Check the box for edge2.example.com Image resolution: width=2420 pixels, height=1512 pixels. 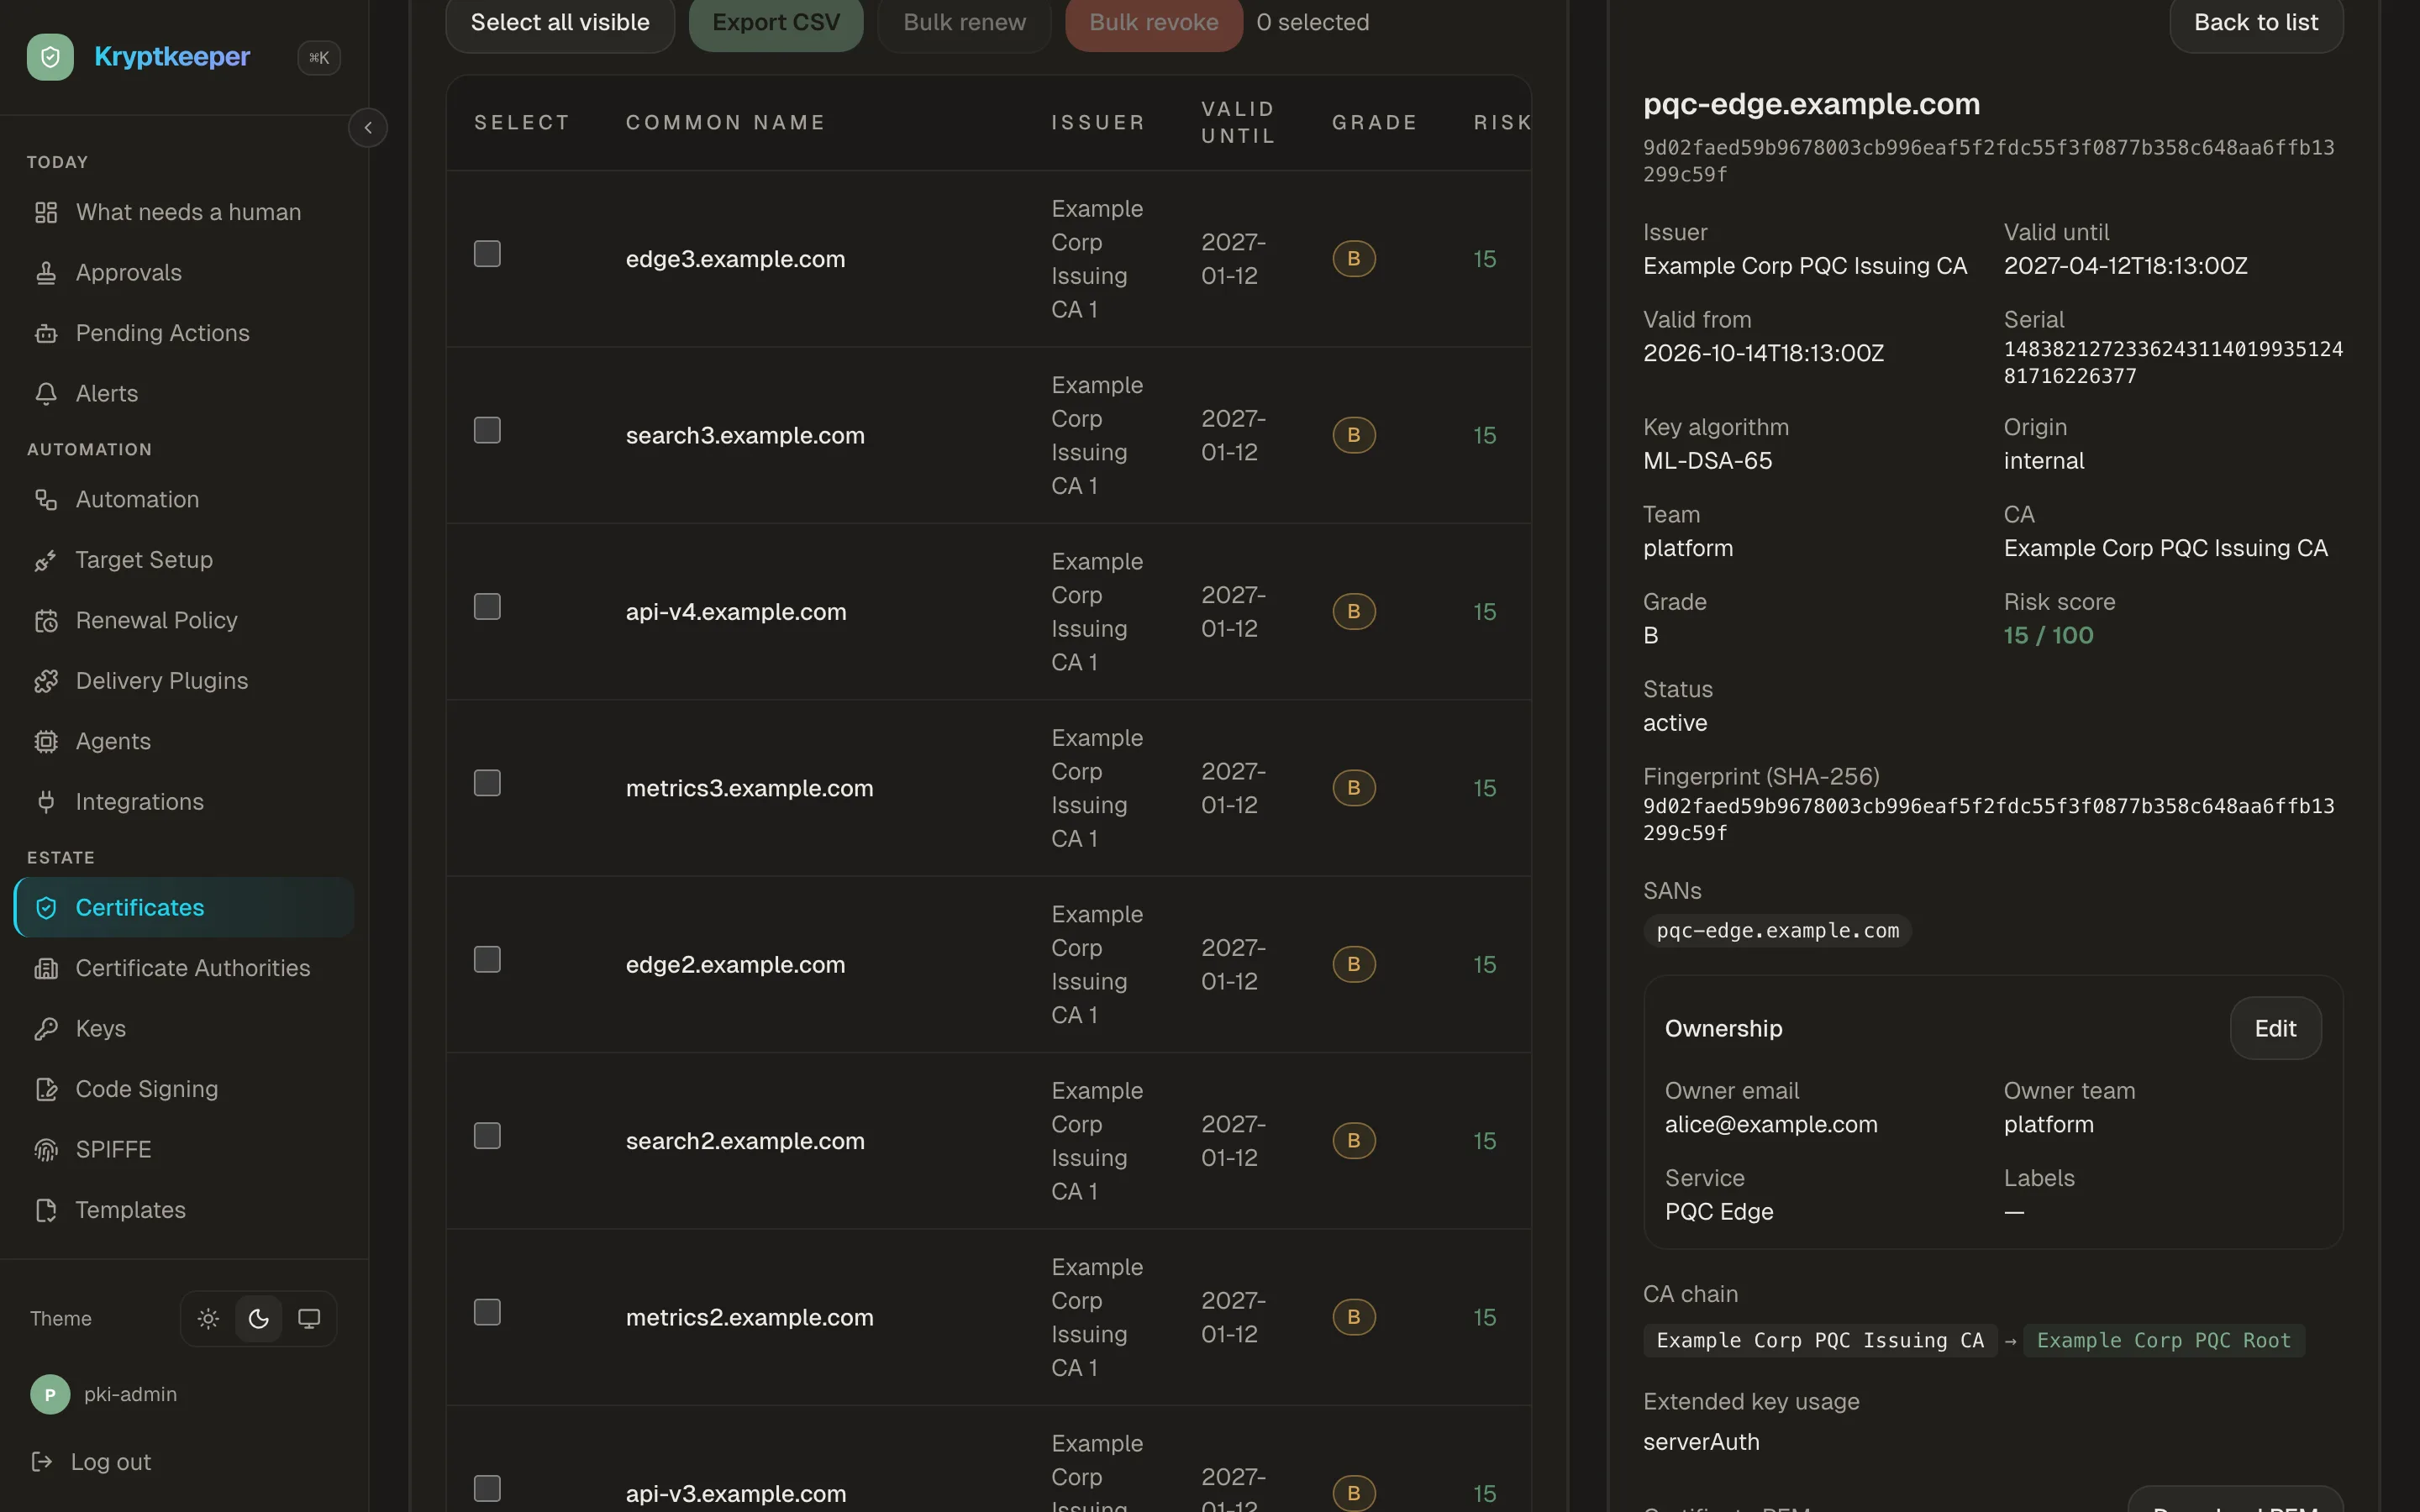point(487,960)
